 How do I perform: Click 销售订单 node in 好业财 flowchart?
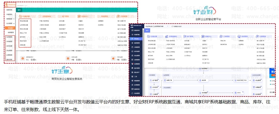tap(169, 81)
